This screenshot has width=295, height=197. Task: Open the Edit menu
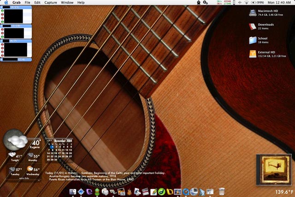tap(37, 2)
